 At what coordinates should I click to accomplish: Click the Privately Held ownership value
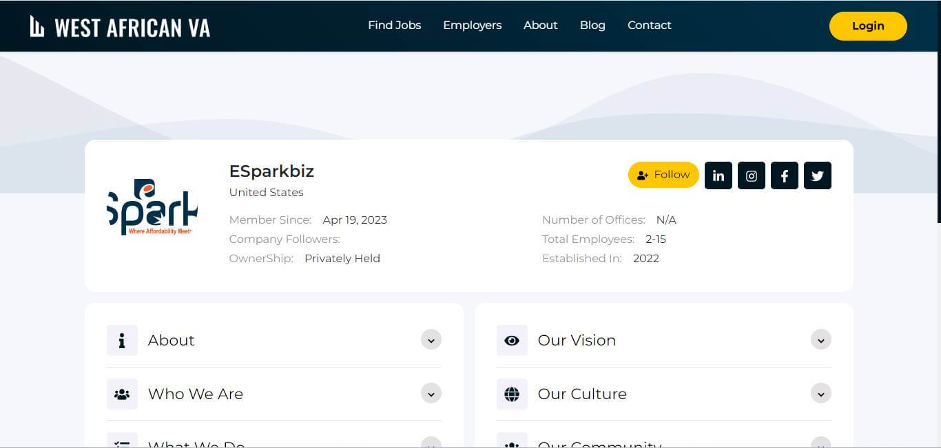tap(342, 259)
